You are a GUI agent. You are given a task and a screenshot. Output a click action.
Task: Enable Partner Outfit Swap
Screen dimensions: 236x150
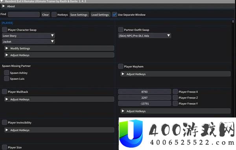(121, 30)
